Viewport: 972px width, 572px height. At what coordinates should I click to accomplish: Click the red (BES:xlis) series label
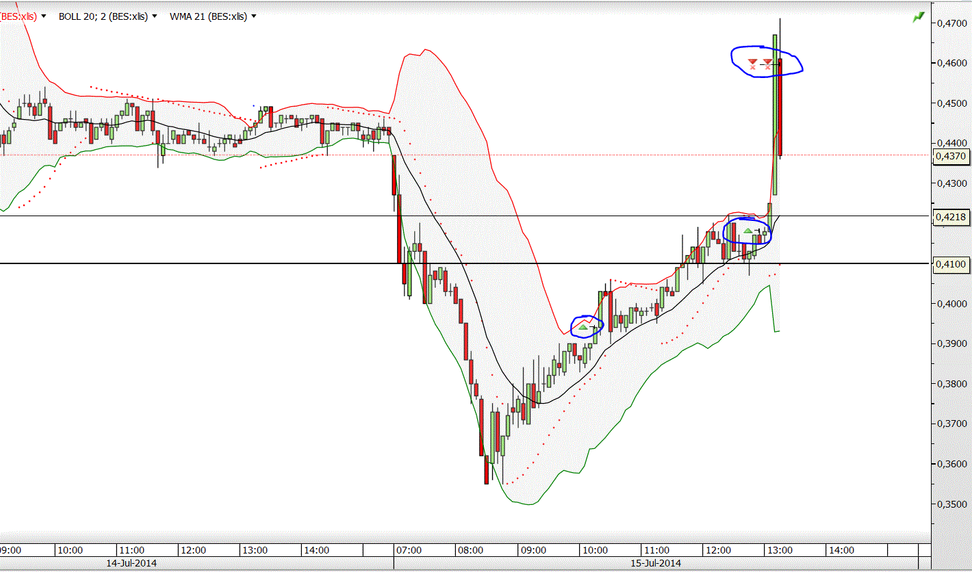(19, 16)
